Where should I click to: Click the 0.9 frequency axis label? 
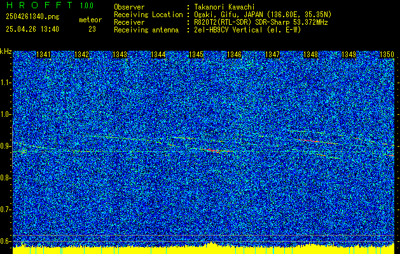click(5, 146)
